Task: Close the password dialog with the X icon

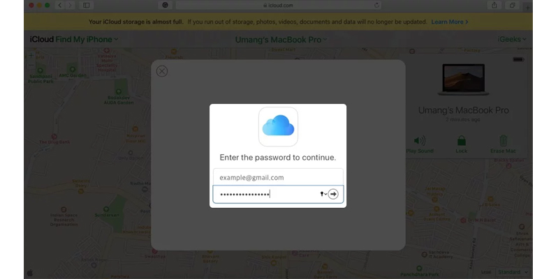Action: 162,71
